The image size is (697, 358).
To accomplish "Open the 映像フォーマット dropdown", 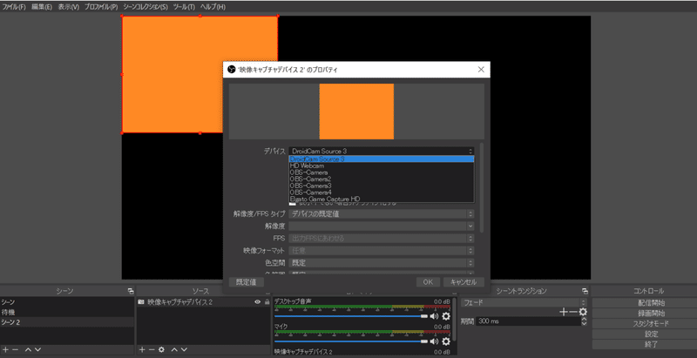I will pyautogui.click(x=382, y=251).
